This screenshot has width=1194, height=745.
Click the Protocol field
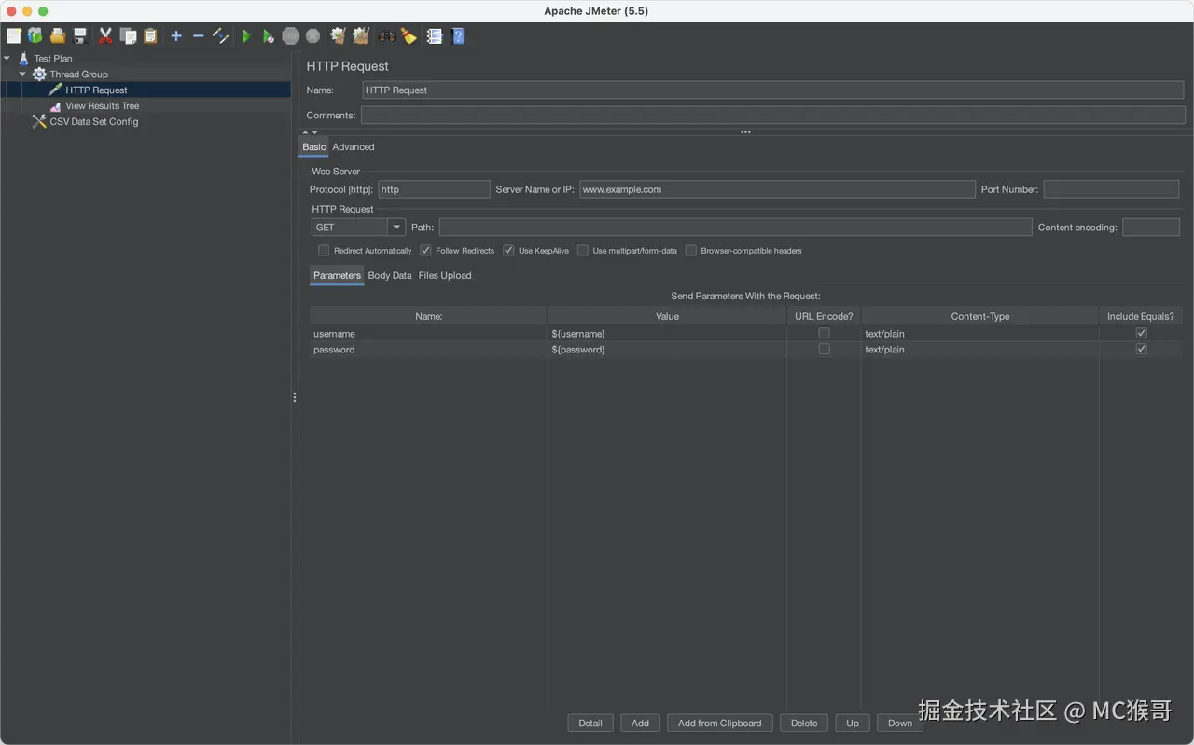(x=434, y=189)
